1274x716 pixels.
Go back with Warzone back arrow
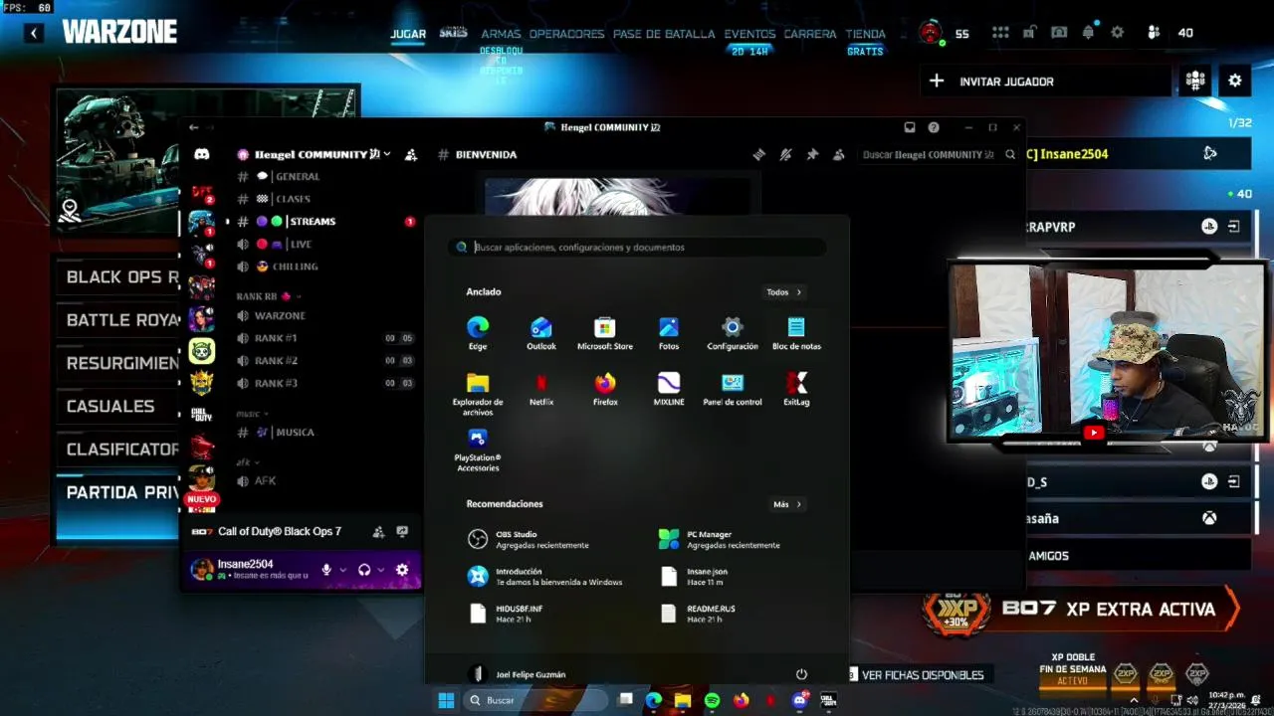(34, 33)
